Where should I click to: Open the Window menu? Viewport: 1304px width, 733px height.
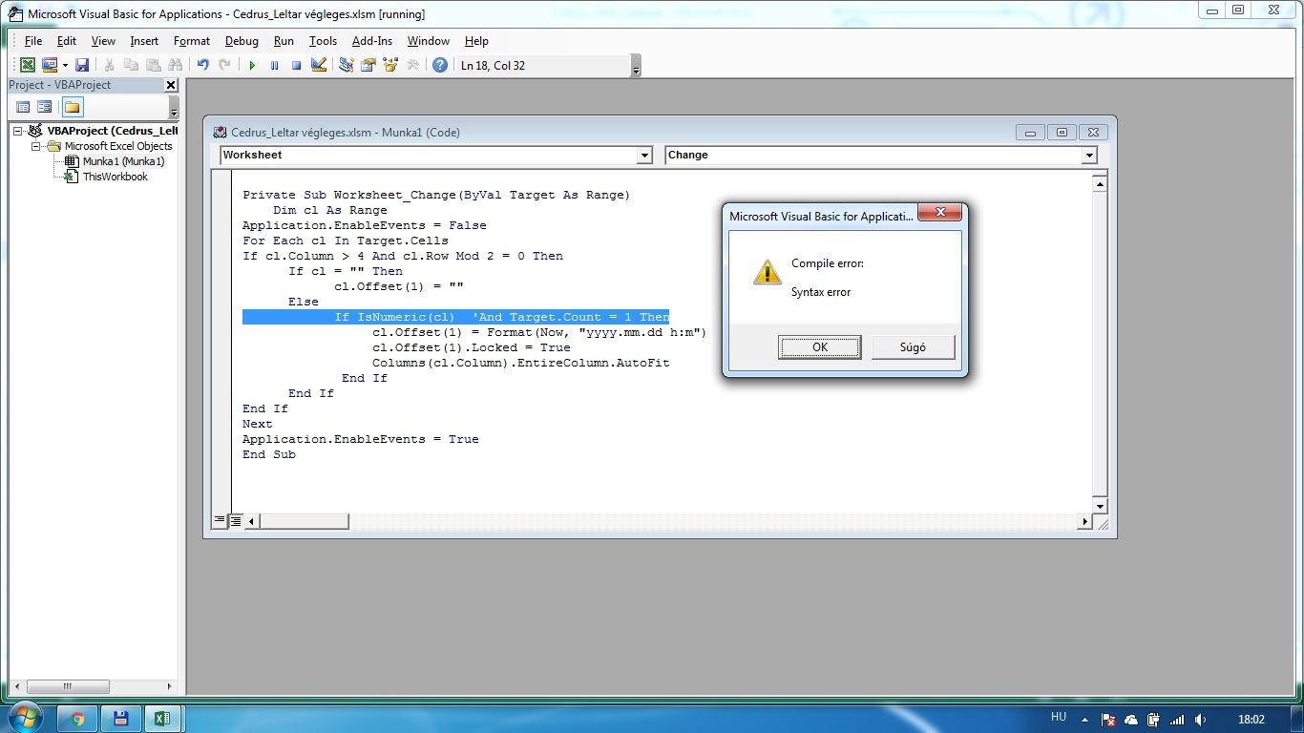pos(429,41)
